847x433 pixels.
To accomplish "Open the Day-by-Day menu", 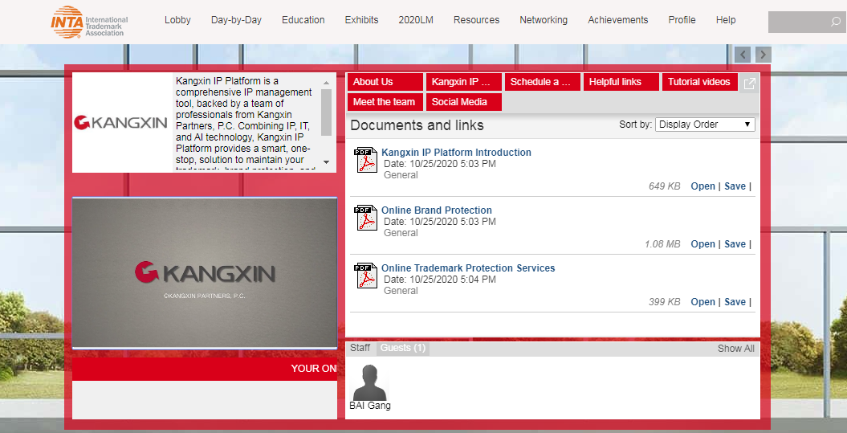I will click(236, 20).
